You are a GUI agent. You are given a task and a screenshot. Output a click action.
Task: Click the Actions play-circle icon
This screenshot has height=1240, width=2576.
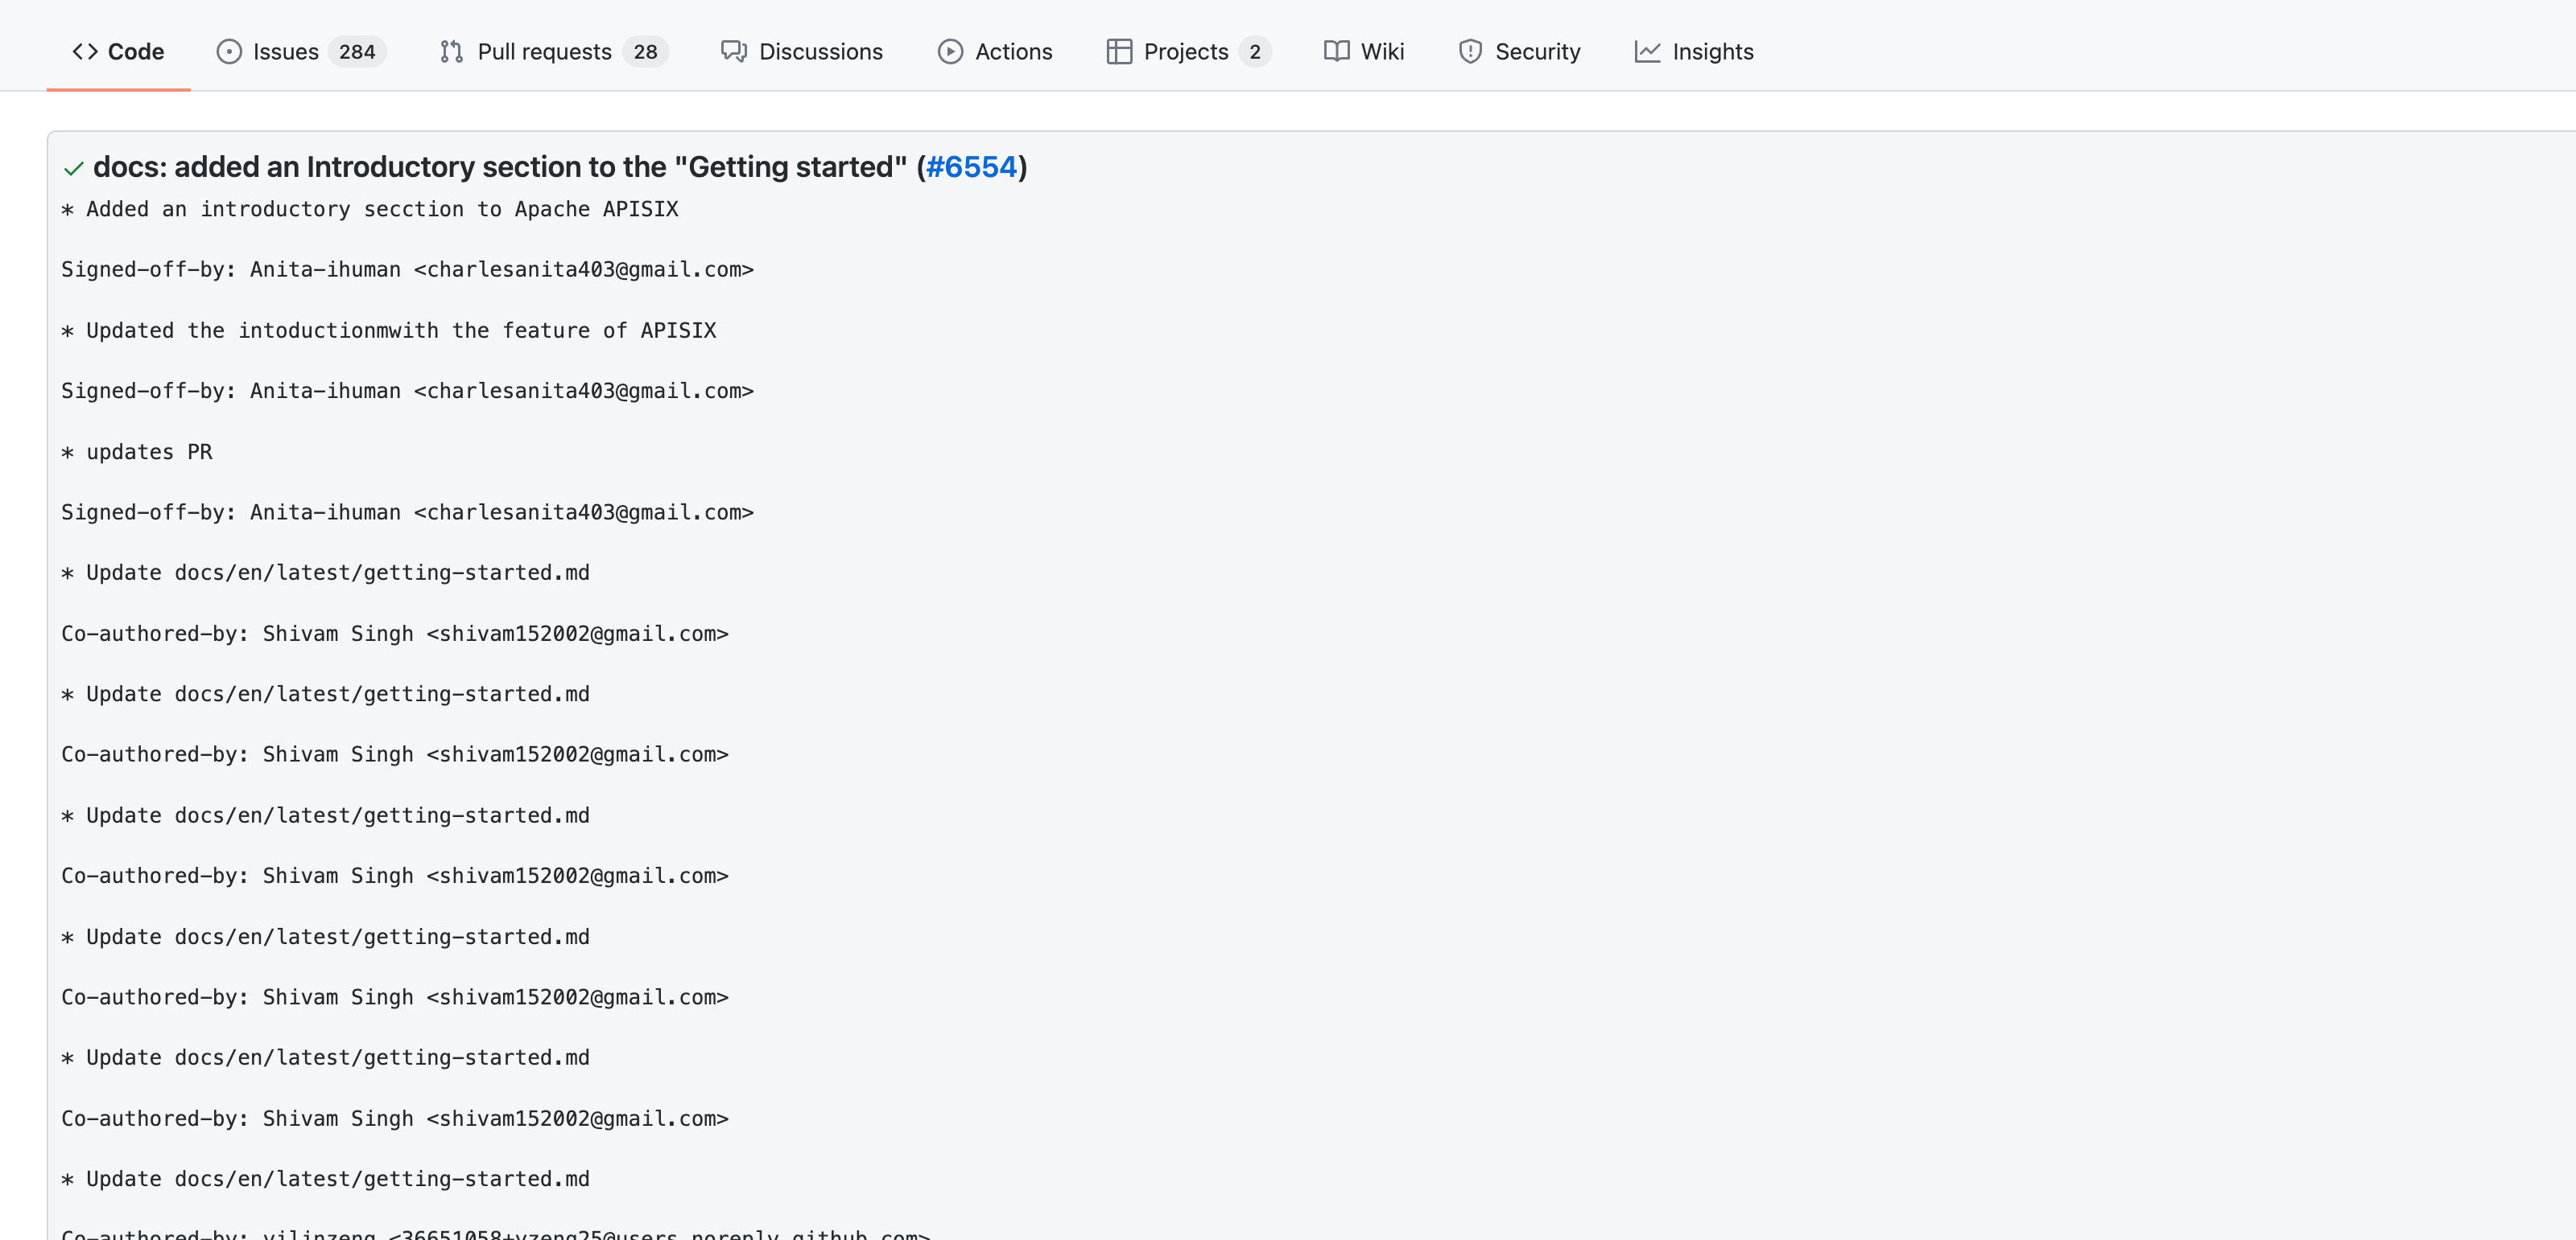click(950, 52)
